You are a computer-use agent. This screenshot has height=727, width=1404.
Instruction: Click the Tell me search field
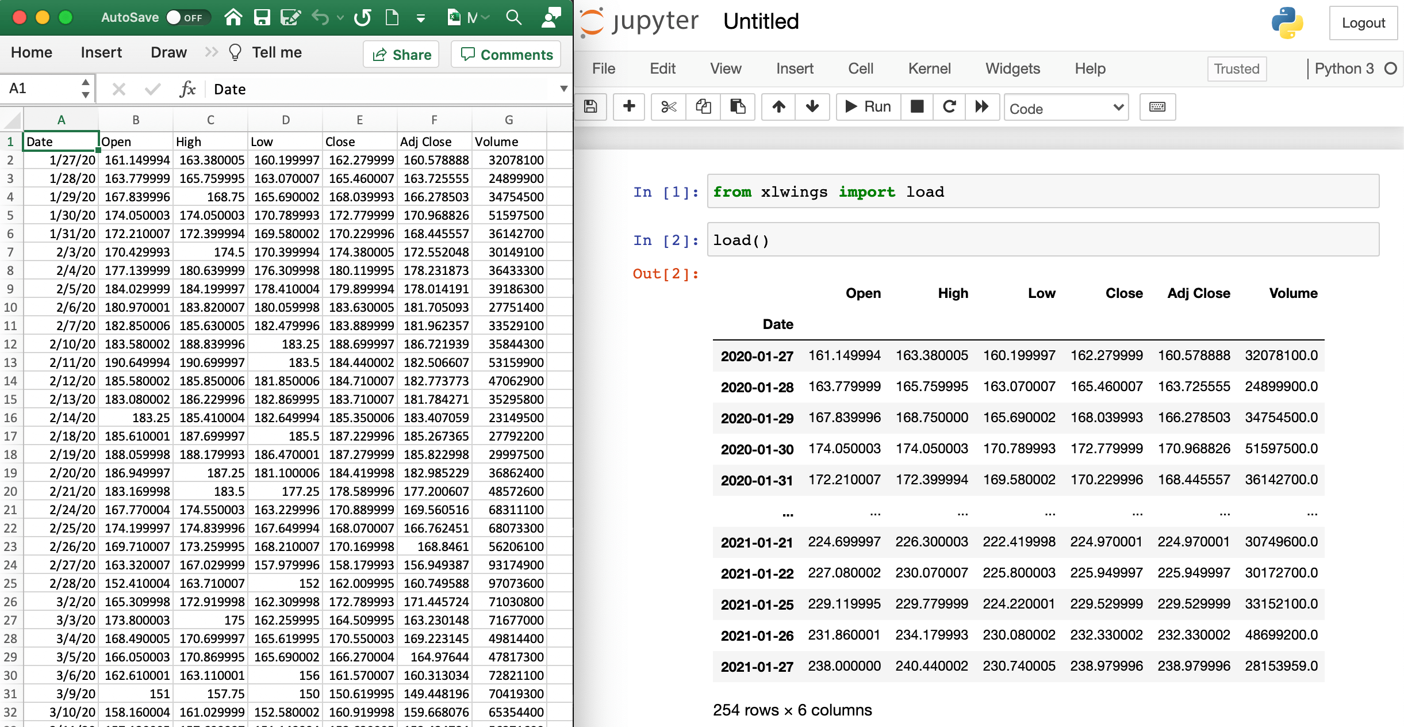pos(277,52)
